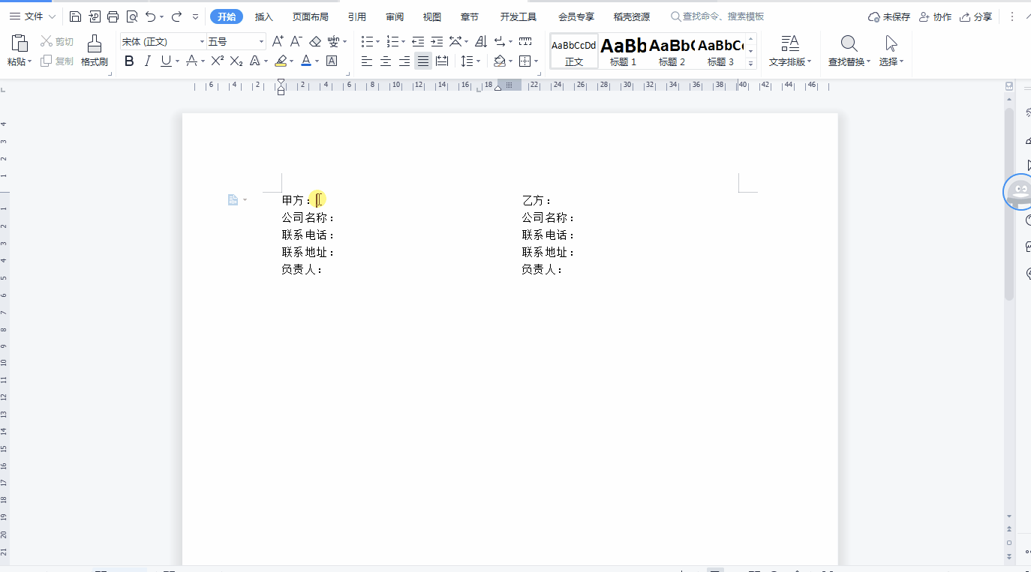Open the 页面布局 tab
The image size is (1031, 572).
click(310, 16)
